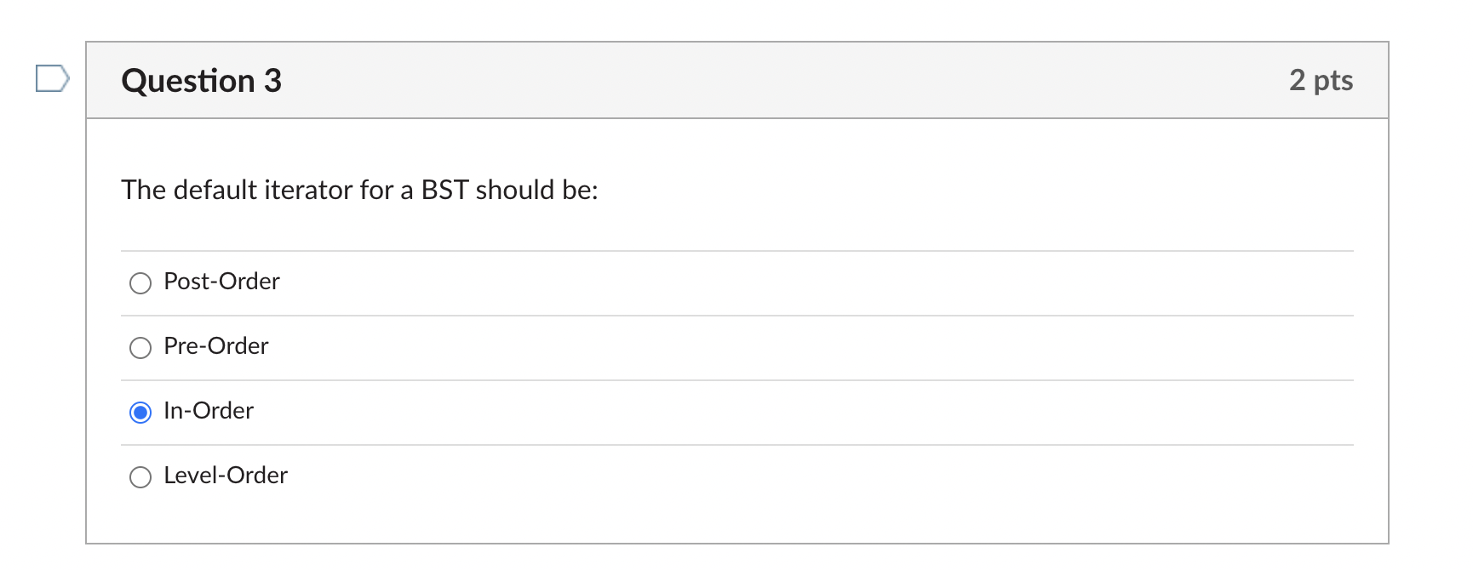
Task: Click the flag marker beside the question
Action: coord(54,78)
